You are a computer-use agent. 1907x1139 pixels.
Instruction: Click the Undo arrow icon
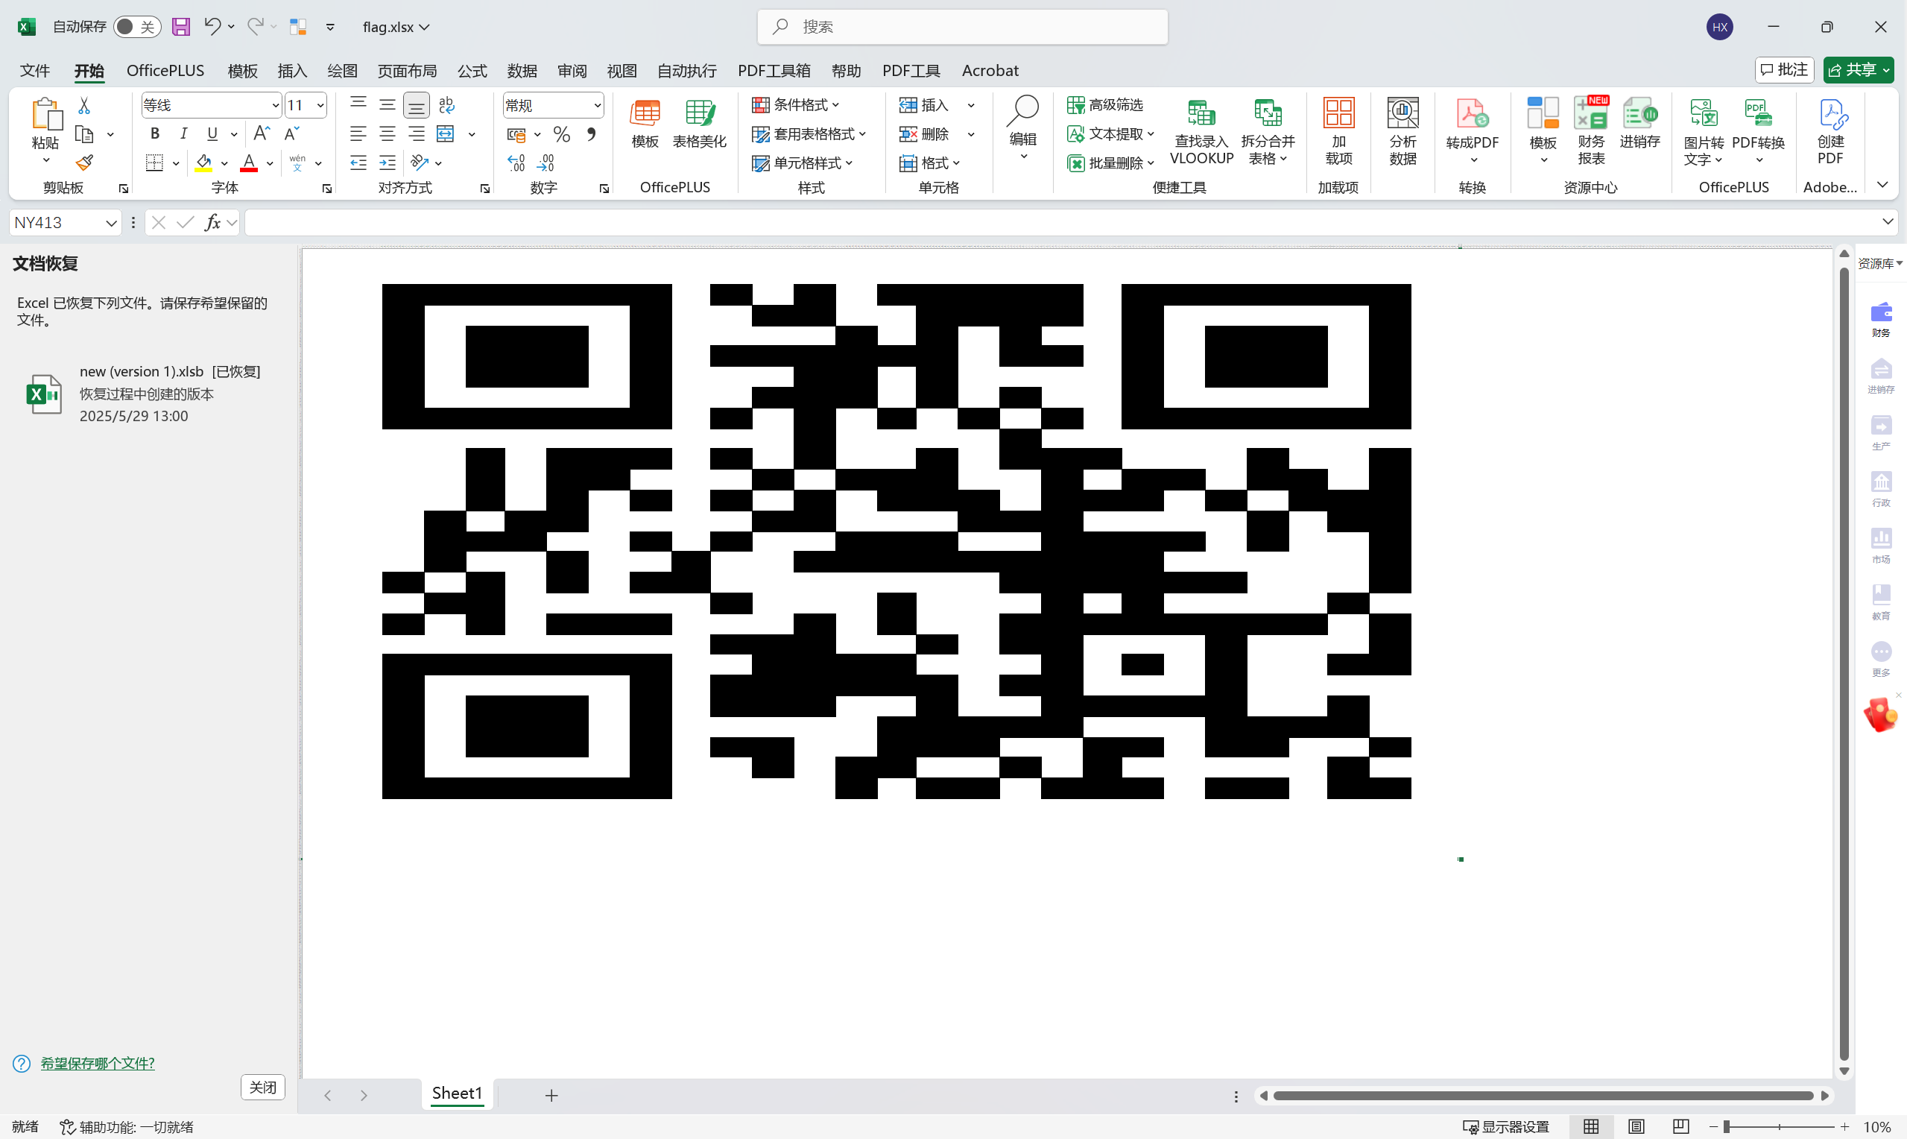(212, 26)
